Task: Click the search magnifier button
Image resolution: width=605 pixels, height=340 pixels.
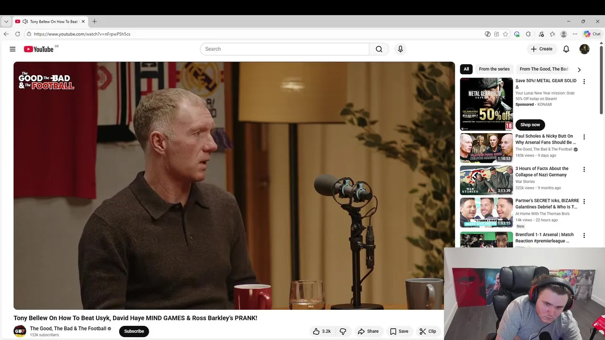Action: coord(379,49)
